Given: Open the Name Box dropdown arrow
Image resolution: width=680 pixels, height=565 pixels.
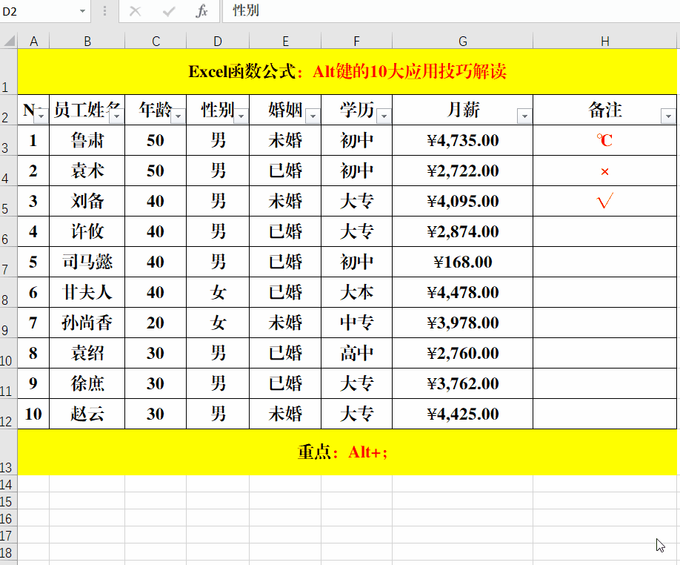Looking at the screenshot, I should 82,11.
